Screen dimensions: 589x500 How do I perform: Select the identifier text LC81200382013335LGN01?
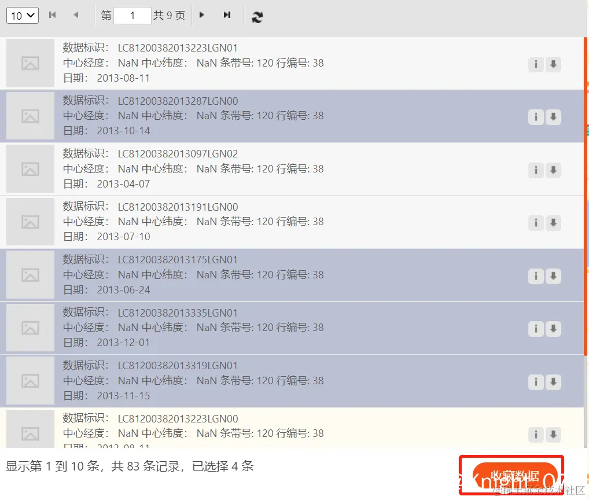178,313
